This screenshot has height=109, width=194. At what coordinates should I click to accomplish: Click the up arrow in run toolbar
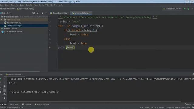[x=5, y=79]
